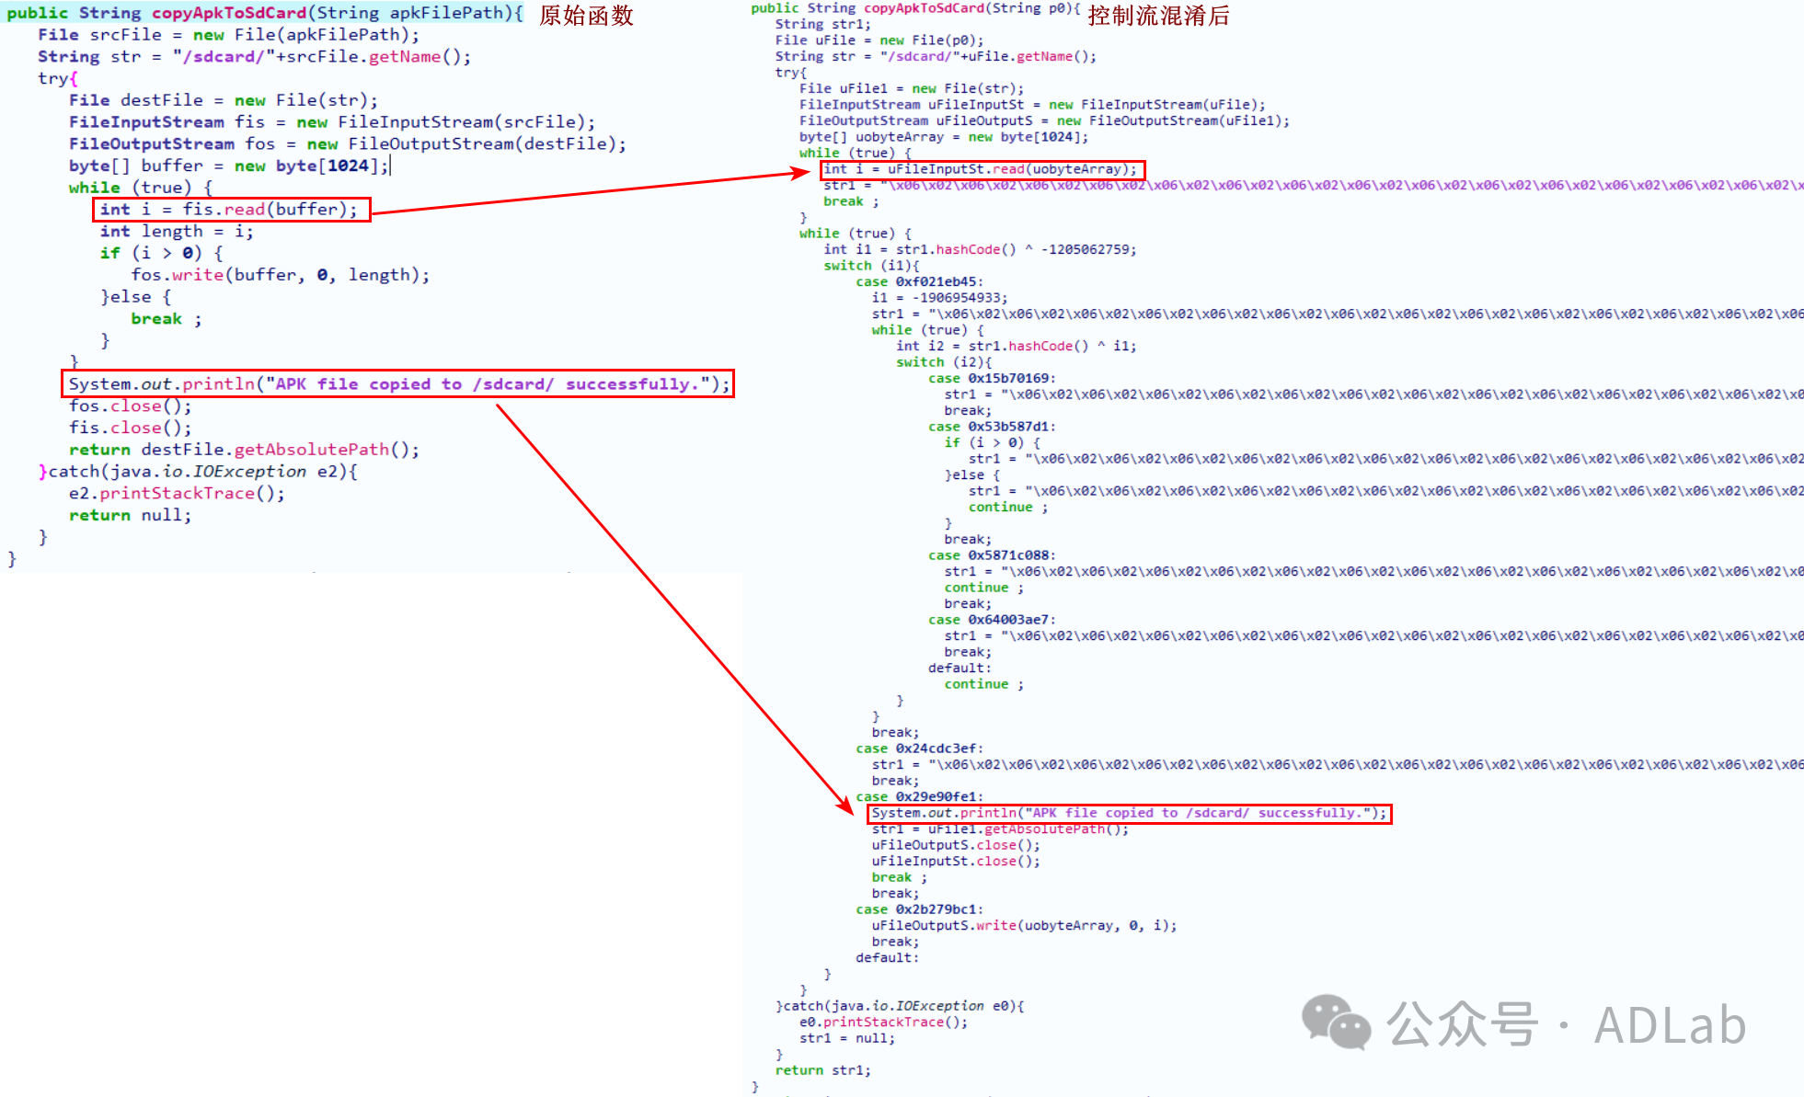Screen dimensions: 1804x1097
Task: Click the fos.write(buffer, 0, length) line
Action: (x=280, y=275)
